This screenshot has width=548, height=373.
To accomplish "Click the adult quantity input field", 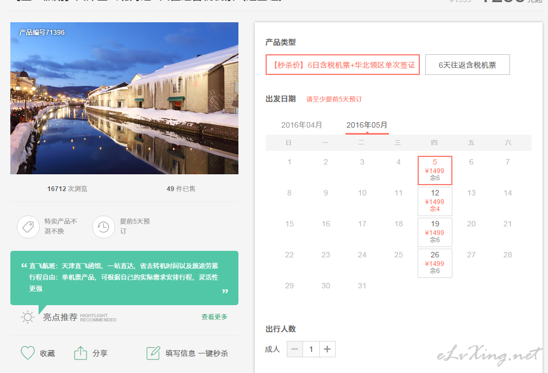I will click(311, 349).
